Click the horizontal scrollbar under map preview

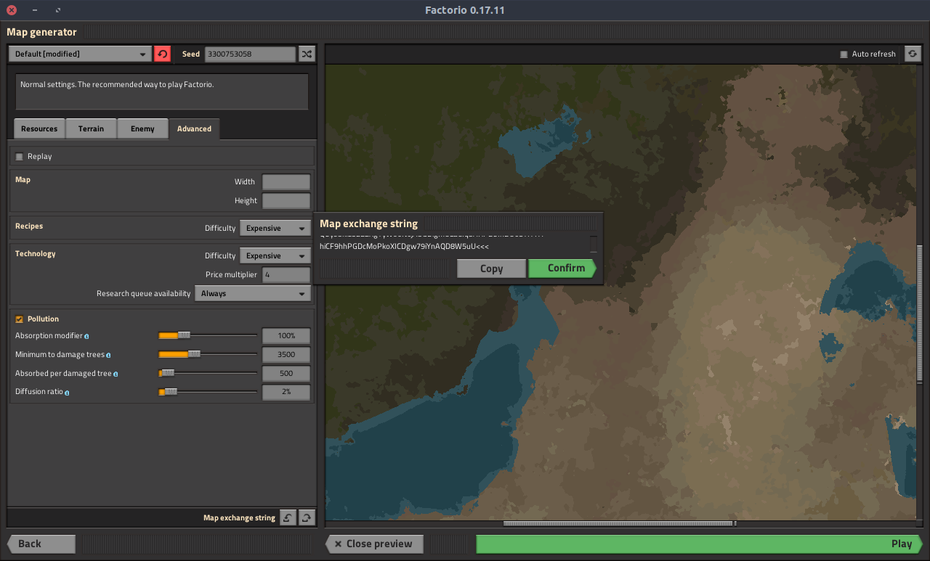[x=620, y=523]
